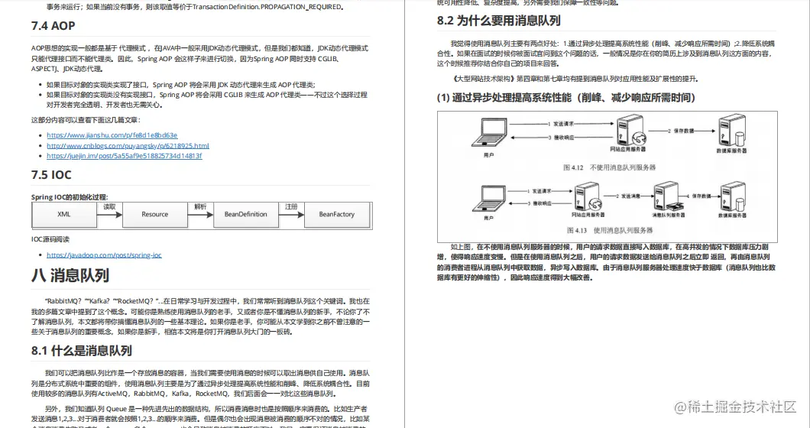
Task: Click the 数据库服务器 icon in figure 4.13
Action: coord(733,196)
